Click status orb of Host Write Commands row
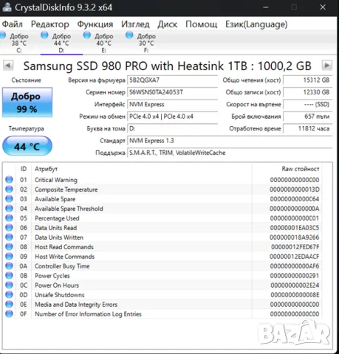The image size is (339, 354). (9, 257)
